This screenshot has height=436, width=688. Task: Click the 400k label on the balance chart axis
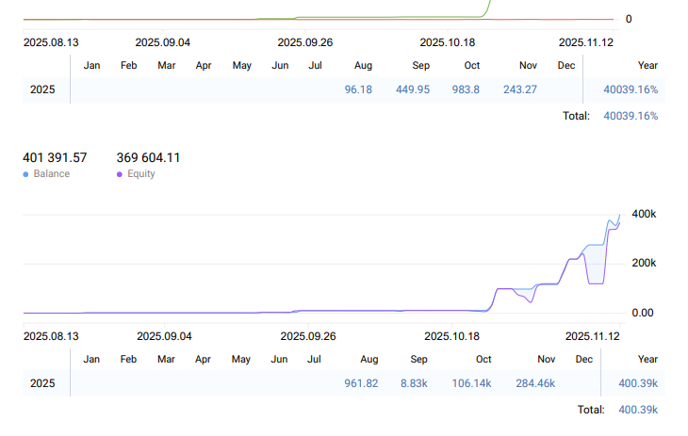(644, 215)
